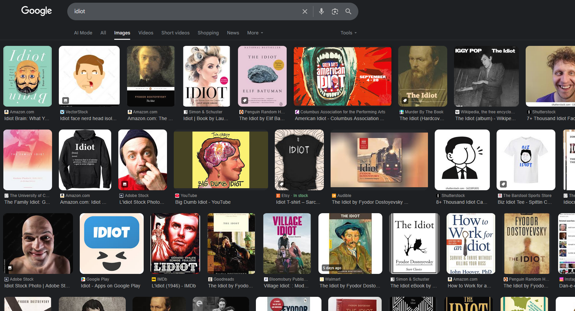Click the magnifying glass search button
This screenshot has height=311, width=575.
[x=348, y=11]
